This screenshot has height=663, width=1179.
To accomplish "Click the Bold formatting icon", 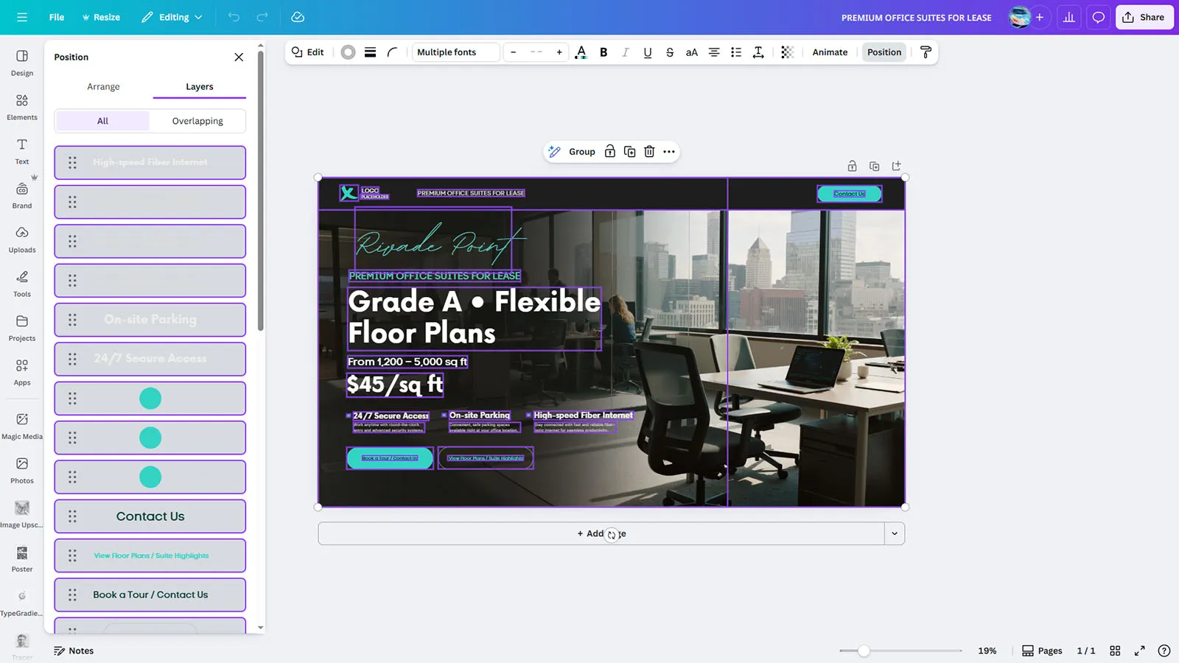I will point(604,52).
